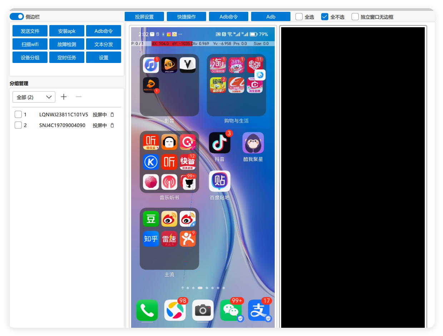Select device serial LQNWJ23811C101V5
This screenshot has height=336, width=443.
point(64,115)
